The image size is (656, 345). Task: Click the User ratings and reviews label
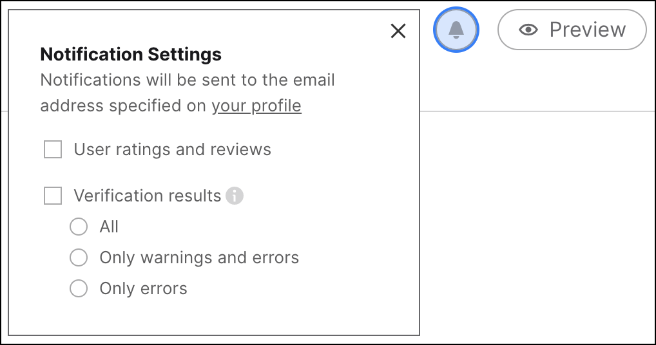[172, 149]
